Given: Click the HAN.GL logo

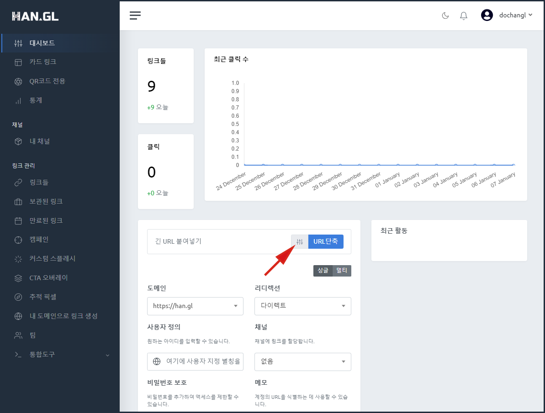Looking at the screenshot, I should click(35, 16).
